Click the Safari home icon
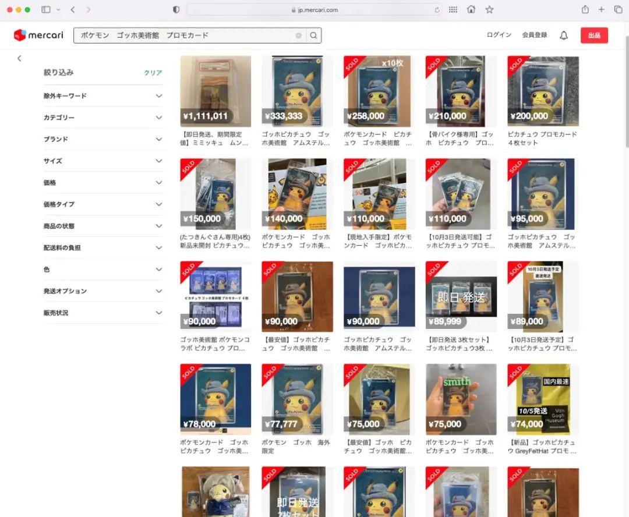Screen dimensions: 629x517 pyautogui.click(x=471, y=9)
